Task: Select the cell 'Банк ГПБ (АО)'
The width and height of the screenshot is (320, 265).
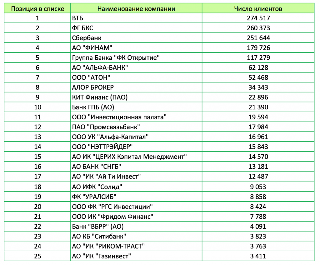Action: pos(136,107)
